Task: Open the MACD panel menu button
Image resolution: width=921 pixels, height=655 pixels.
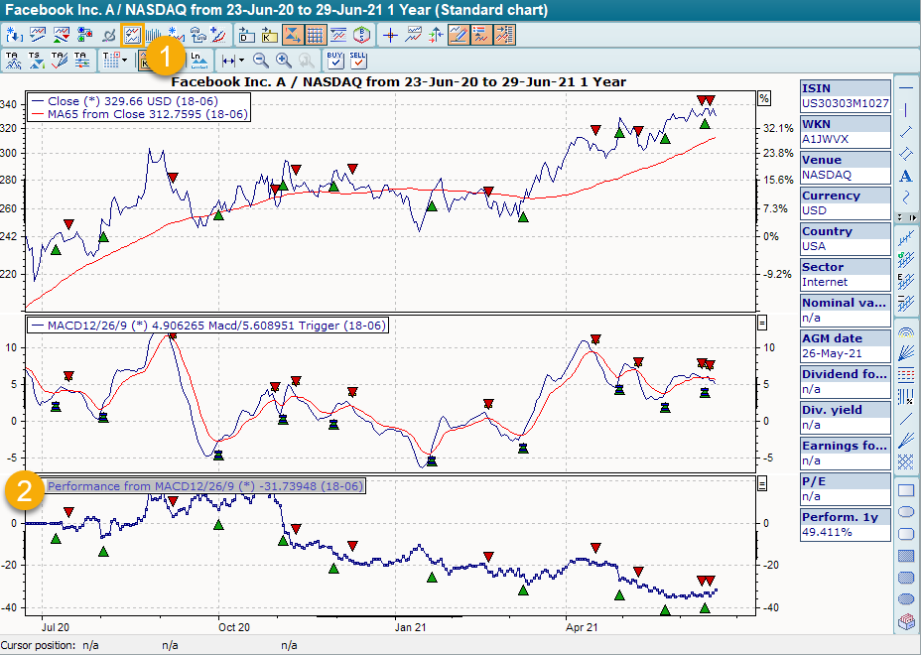Action: (762, 323)
